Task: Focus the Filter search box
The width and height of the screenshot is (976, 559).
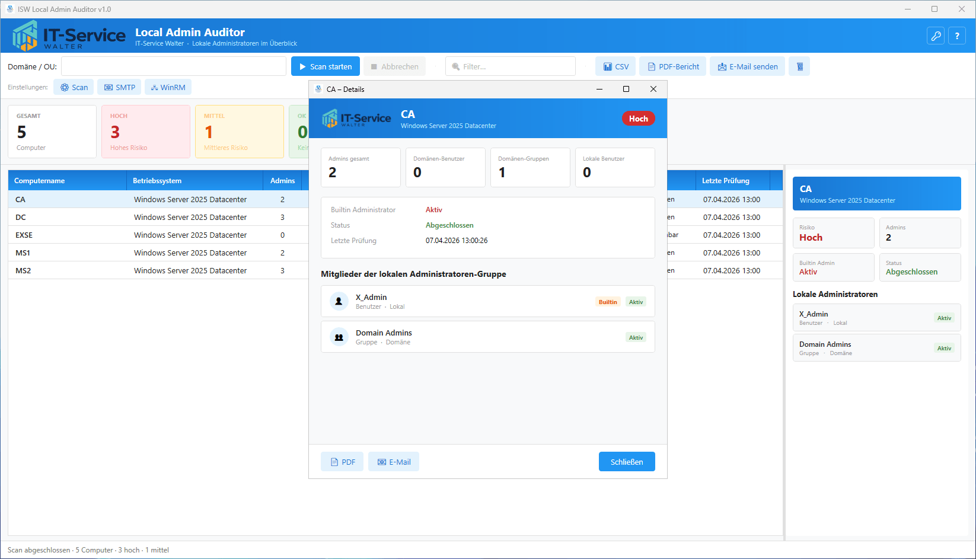Action: point(510,66)
